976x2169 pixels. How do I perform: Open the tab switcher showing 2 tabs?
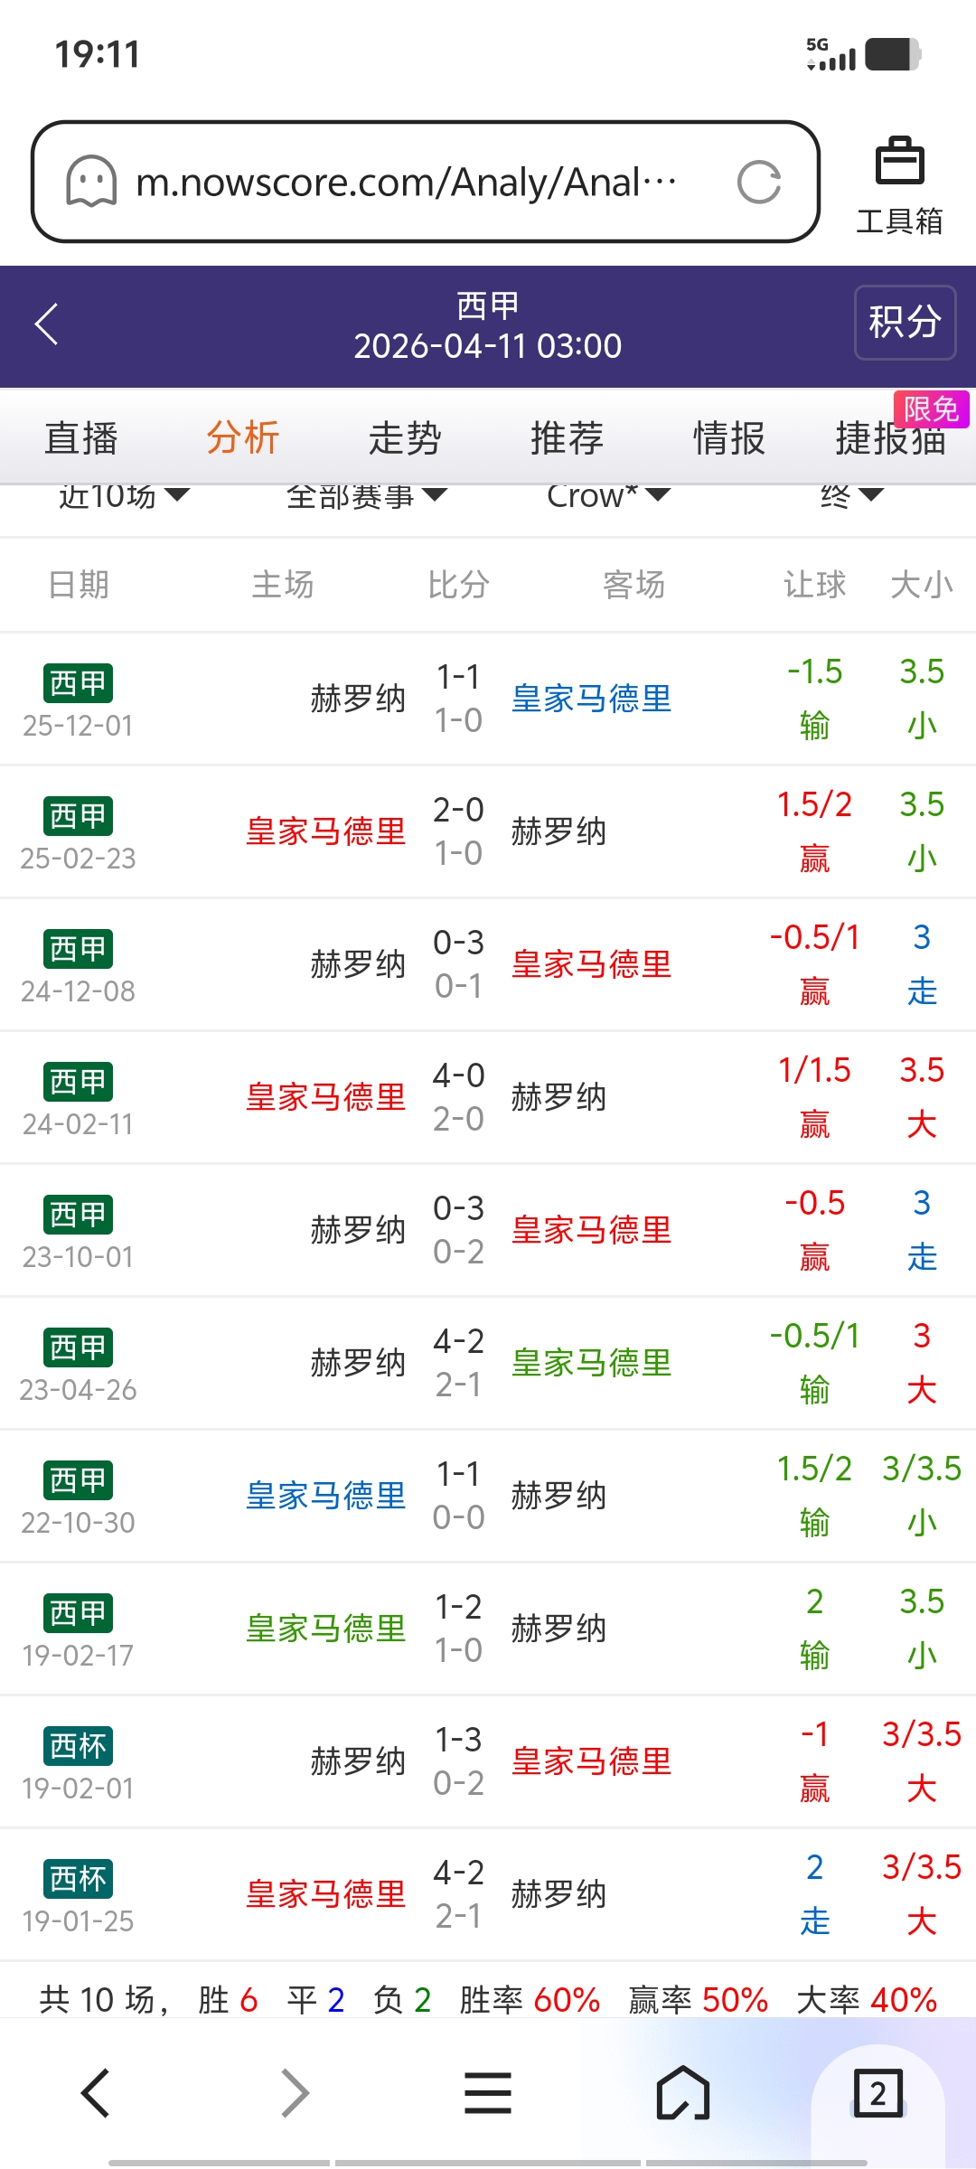click(x=877, y=2093)
